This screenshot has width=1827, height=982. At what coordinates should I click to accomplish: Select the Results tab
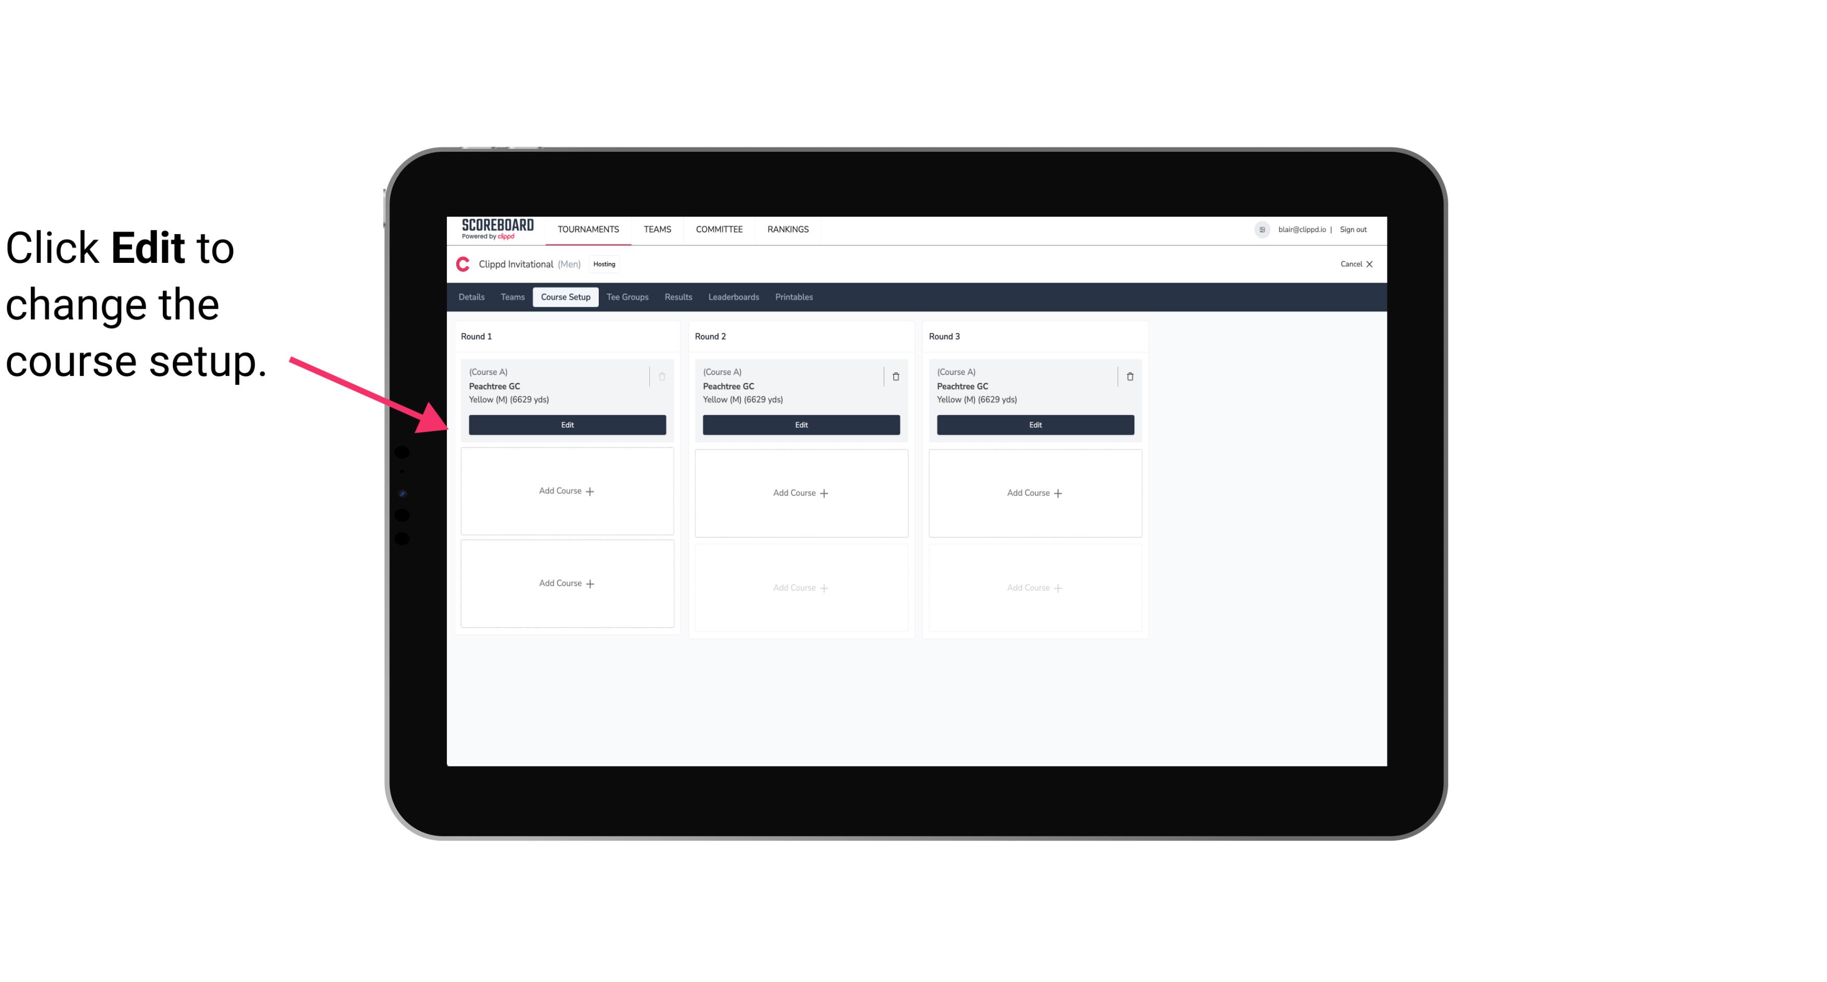tap(678, 296)
